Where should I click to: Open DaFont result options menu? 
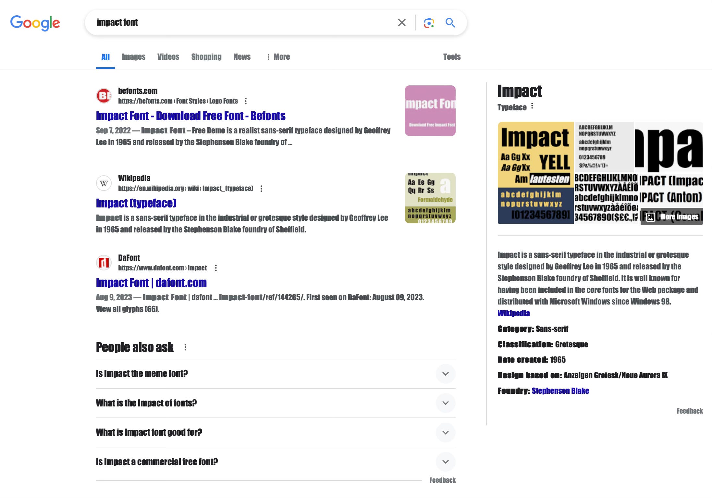(216, 268)
